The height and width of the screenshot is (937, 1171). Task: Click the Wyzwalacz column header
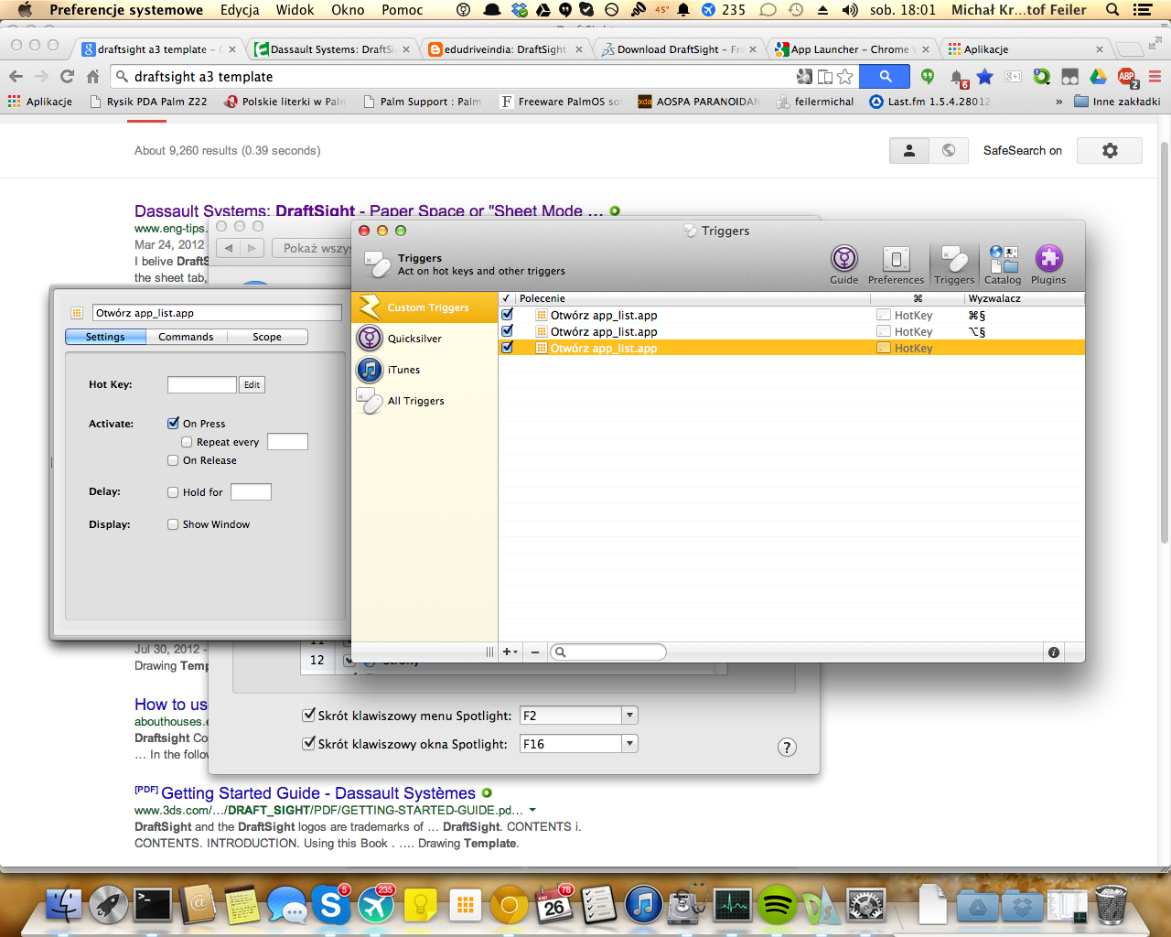click(x=1025, y=298)
